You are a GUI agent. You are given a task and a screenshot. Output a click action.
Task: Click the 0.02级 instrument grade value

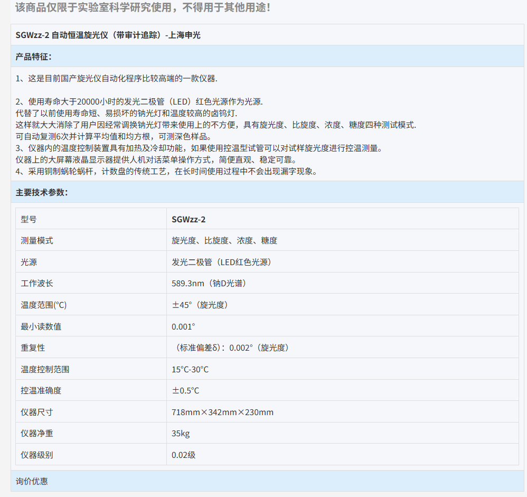tap(184, 455)
